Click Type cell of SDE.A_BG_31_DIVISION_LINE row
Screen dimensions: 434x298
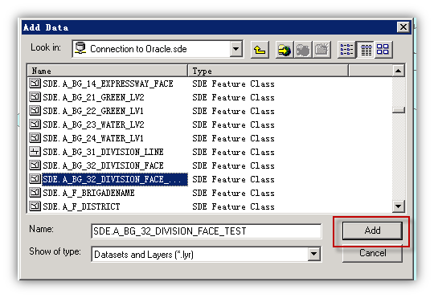(233, 152)
